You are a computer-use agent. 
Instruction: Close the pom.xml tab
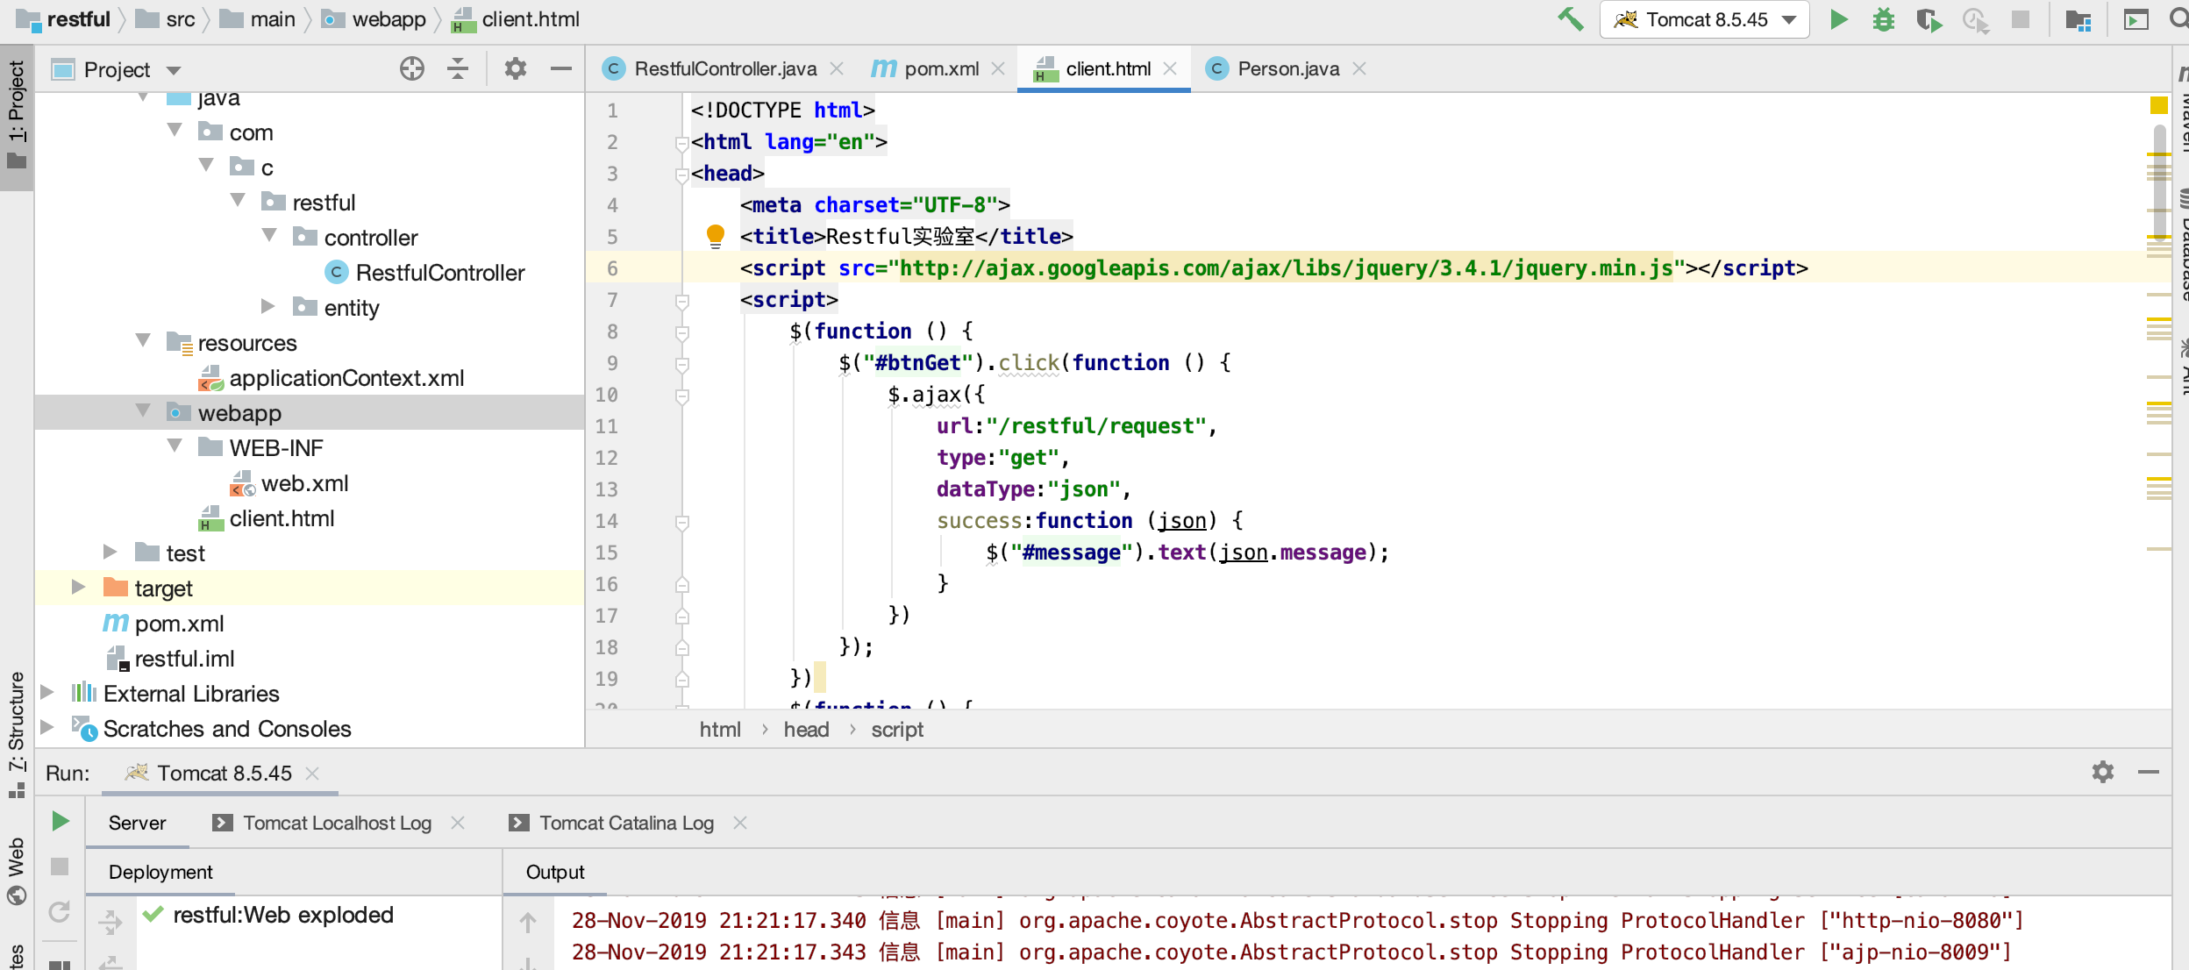[x=998, y=68]
